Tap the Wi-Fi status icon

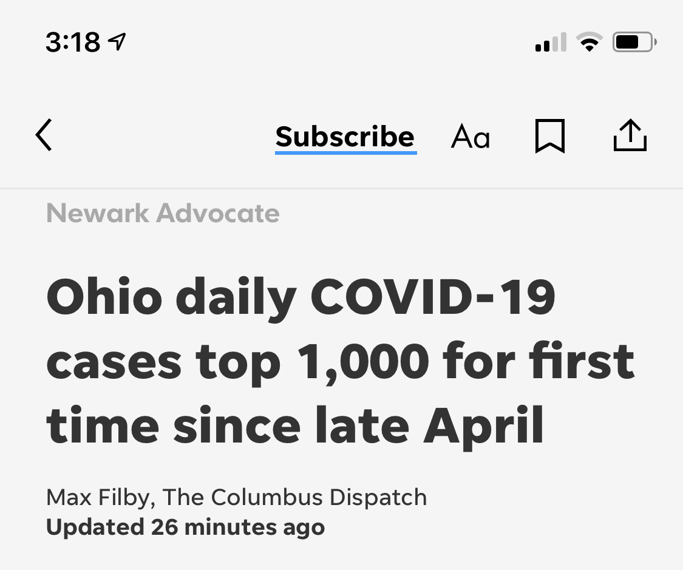588,42
